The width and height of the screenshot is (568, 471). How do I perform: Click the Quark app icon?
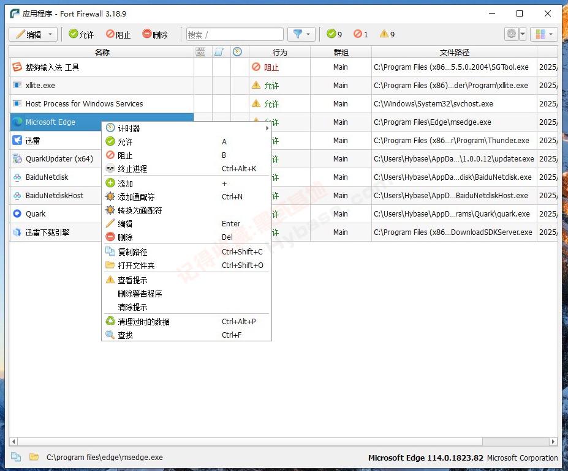click(x=17, y=214)
